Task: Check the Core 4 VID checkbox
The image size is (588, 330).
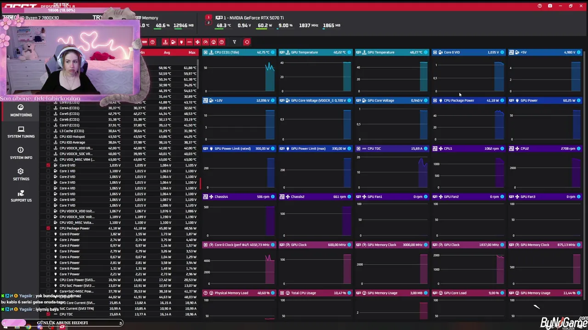Action: pos(48,188)
